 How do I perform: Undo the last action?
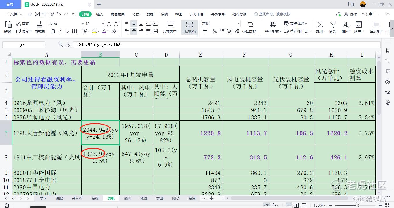coord(59,14)
